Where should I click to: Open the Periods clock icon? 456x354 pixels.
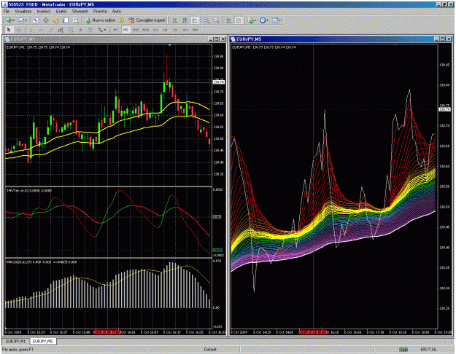(263, 20)
